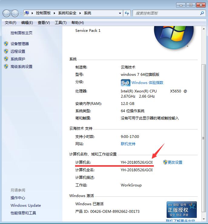Click 系统 in the address breadcrumb
Viewport: 208px width, 224px height.
pos(87,13)
